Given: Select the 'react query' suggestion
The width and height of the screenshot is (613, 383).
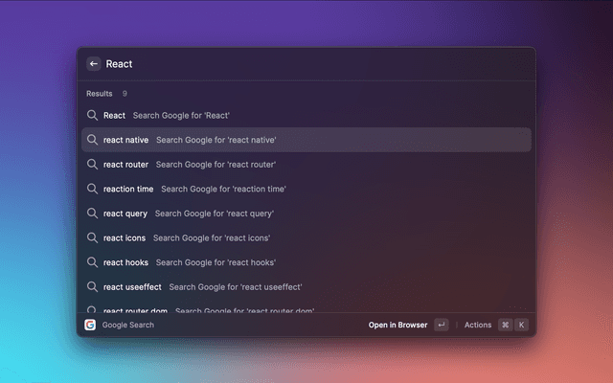Looking at the screenshot, I should [306, 214].
